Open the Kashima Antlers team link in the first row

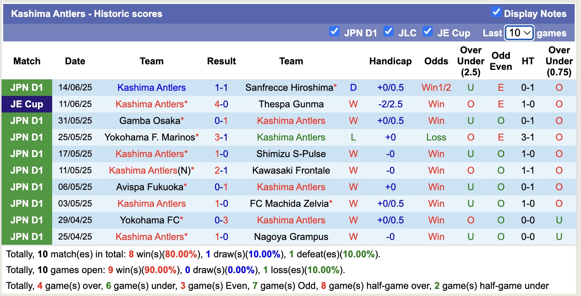point(151,88)
